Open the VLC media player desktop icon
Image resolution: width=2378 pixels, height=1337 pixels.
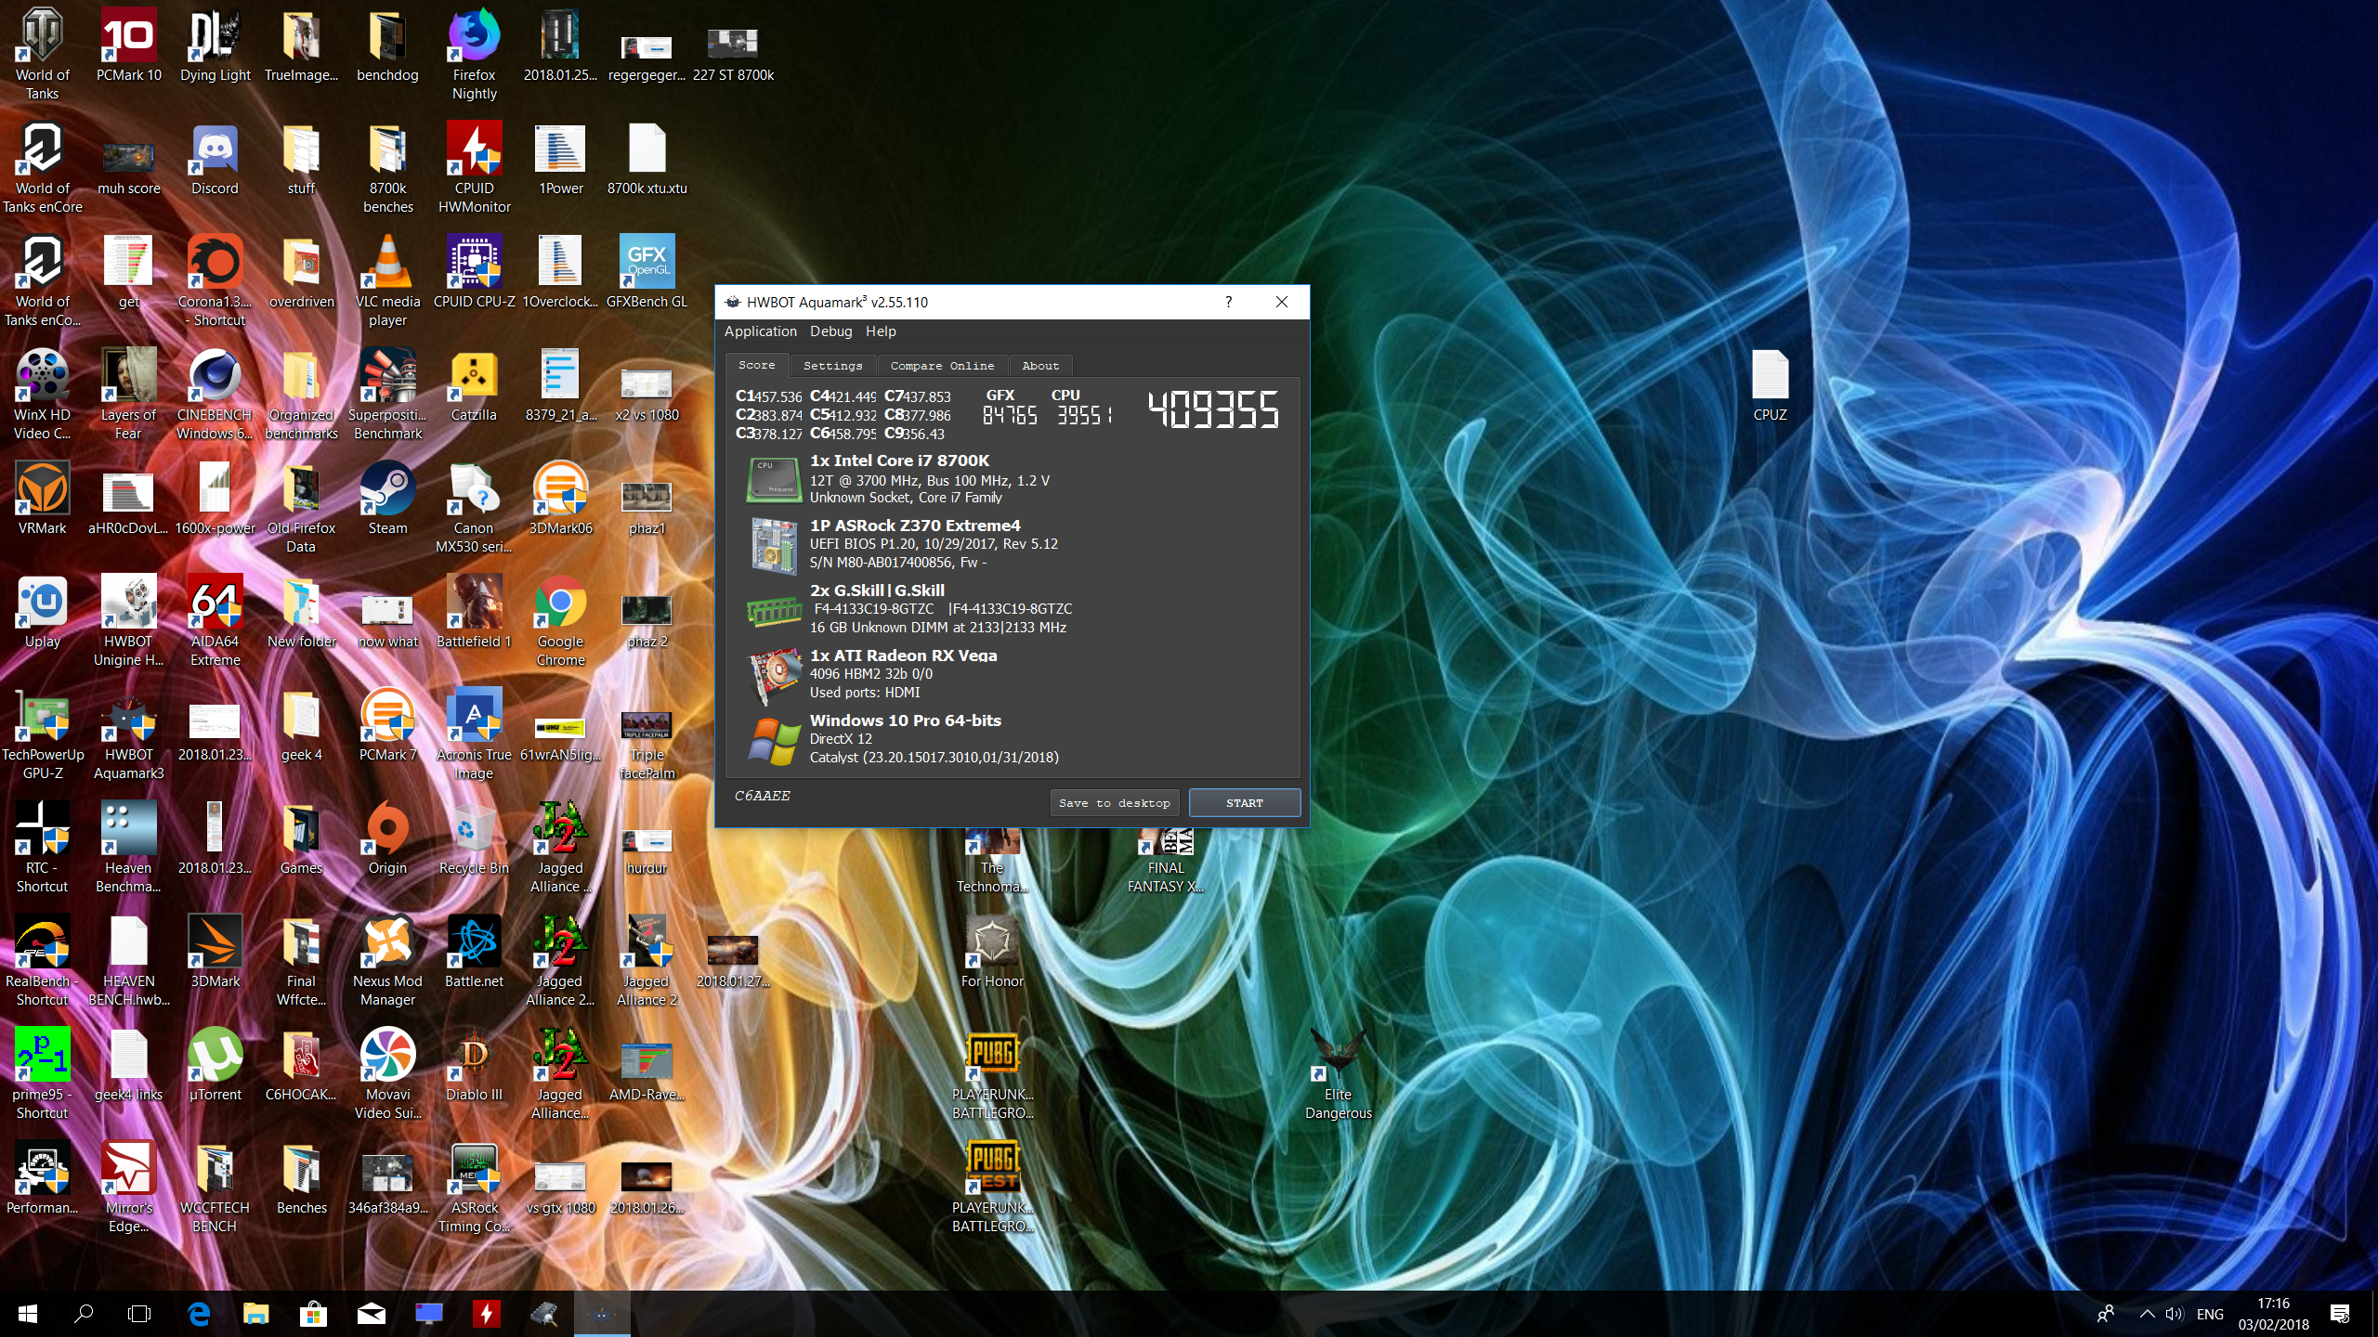click(x=387, y=282)
